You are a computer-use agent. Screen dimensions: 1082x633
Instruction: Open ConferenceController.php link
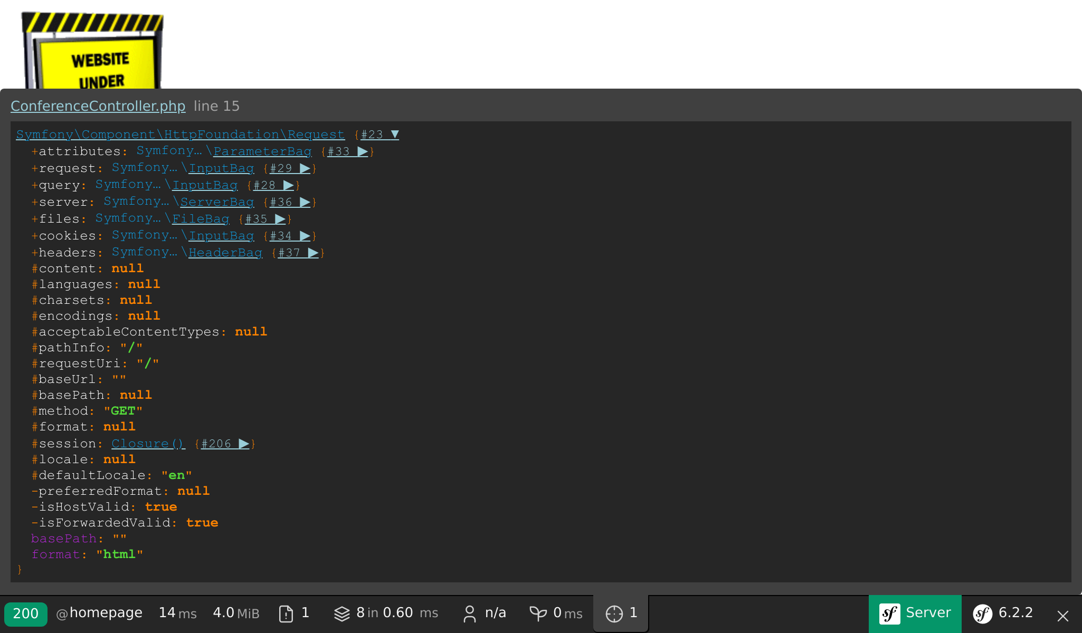click(x=98, y=105)
